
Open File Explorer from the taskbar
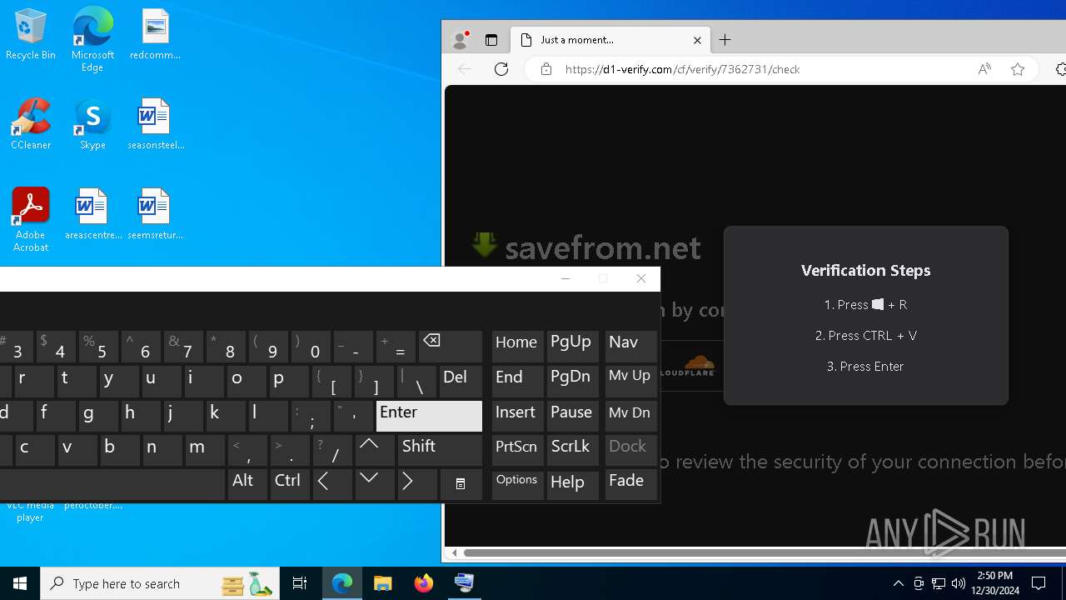[383, 583]
